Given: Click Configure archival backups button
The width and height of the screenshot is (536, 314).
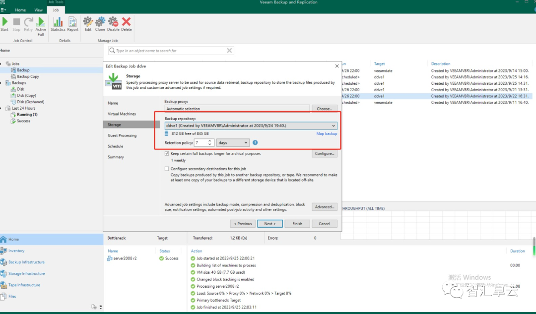Looking at the screenshot, I should 325,153.
